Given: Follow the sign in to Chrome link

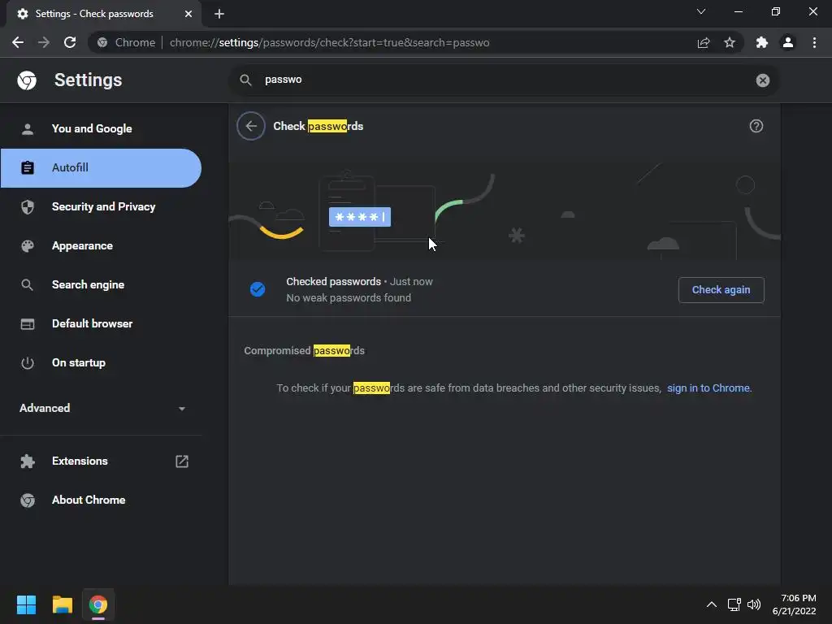Looking at the screenshot, I should (708, 388).
